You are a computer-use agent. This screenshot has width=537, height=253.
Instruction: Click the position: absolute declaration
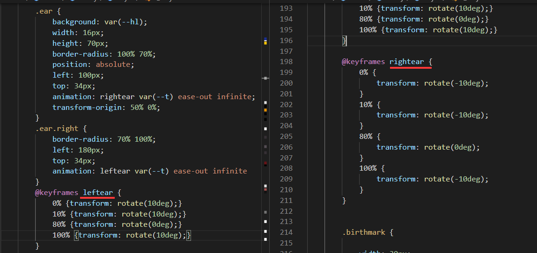[93, 65]
